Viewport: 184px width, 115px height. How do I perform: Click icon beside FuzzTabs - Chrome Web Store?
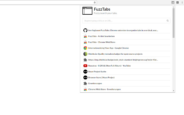[x=85, y=42]
